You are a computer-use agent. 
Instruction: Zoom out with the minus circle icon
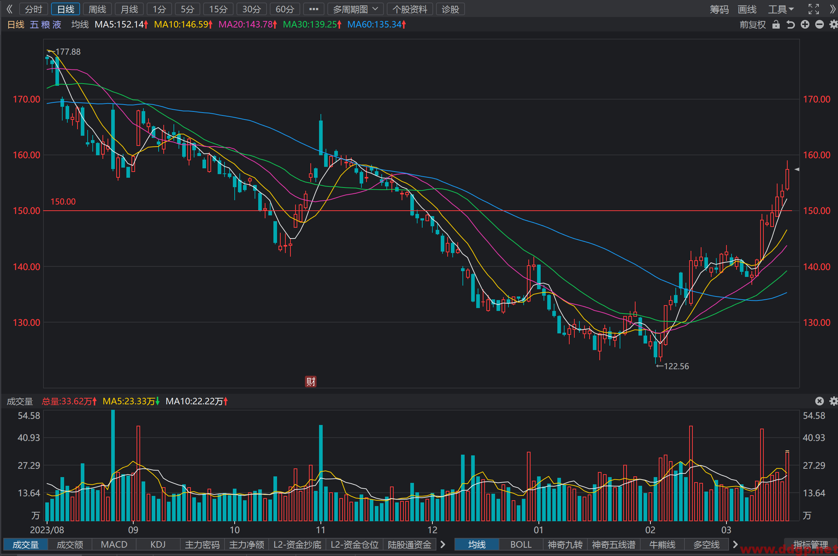[819, 25]
